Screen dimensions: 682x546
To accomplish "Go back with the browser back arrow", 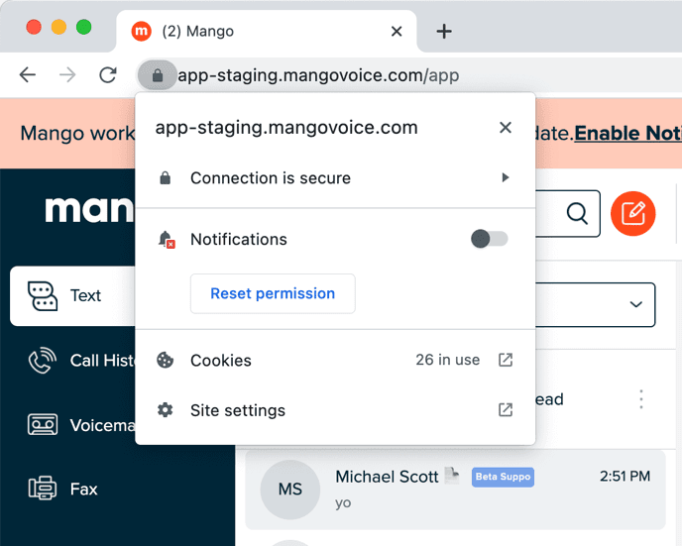I will [x=28, y=75].
